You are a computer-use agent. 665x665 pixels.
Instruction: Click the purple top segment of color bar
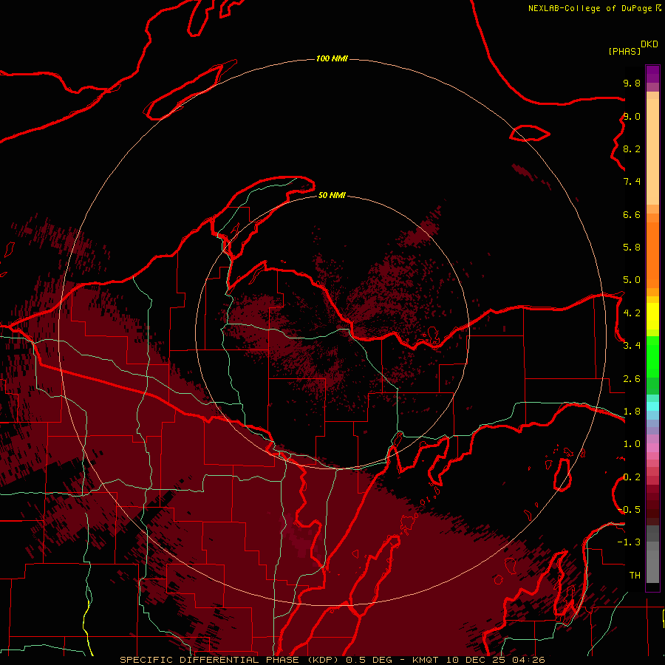pos(652,74)
